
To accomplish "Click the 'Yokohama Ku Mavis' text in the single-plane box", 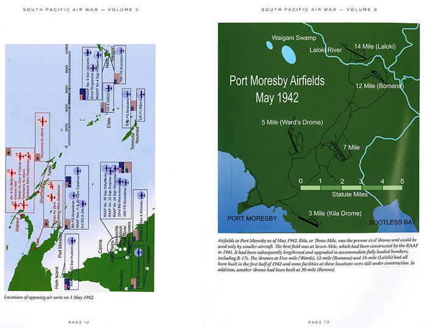I will tap(42, 143).
